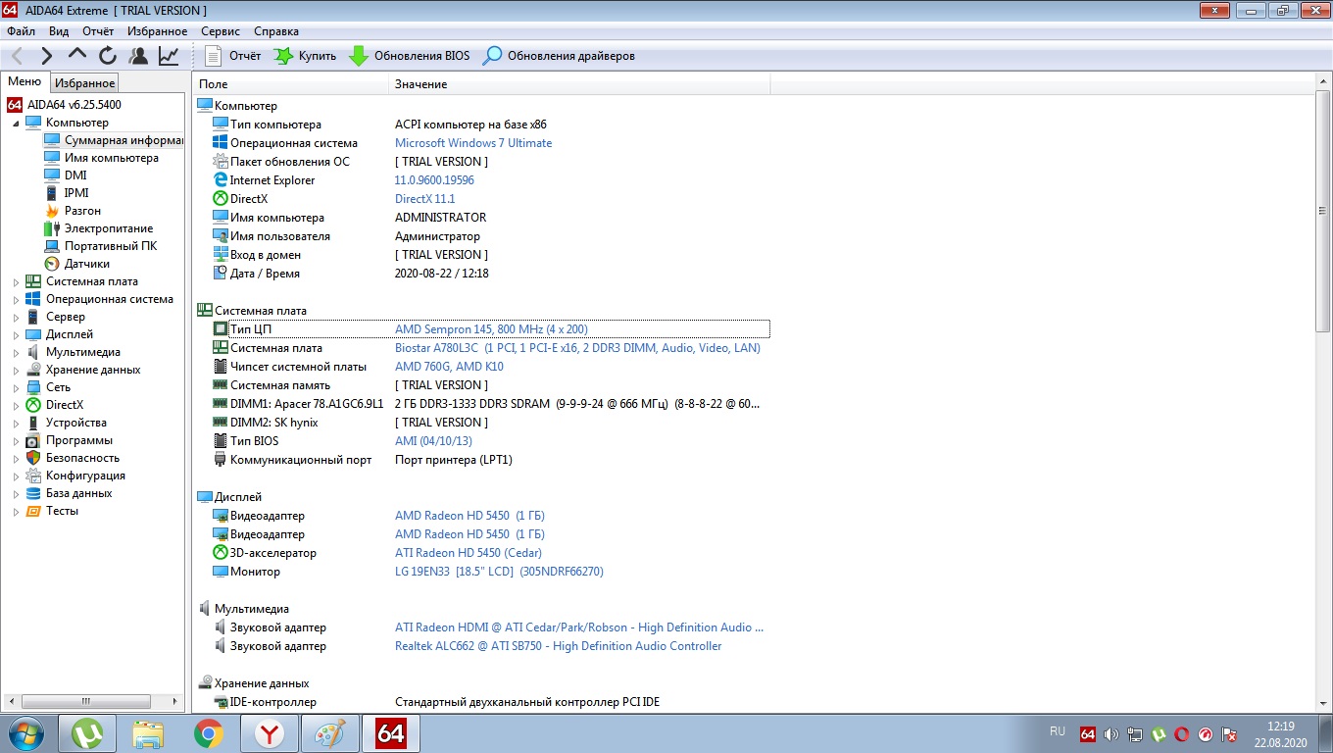Collapse the Компьютер tree node
The image size is (1333, 753).
pyautogui.click(x=16, y=123)
